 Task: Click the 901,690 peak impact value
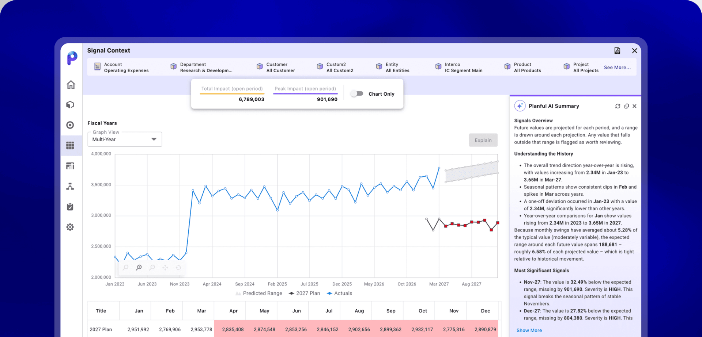pos(327,99)
